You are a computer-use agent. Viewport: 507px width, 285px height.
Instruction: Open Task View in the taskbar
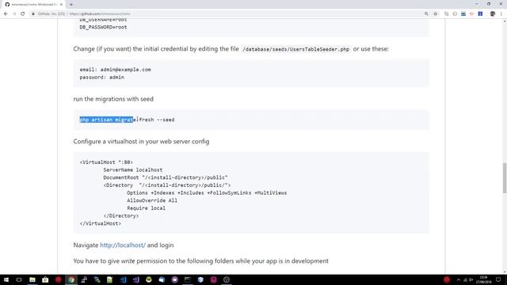click(19, 279)
